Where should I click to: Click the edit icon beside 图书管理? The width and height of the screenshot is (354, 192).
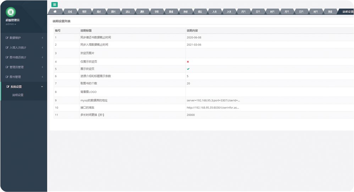point(7,77)
